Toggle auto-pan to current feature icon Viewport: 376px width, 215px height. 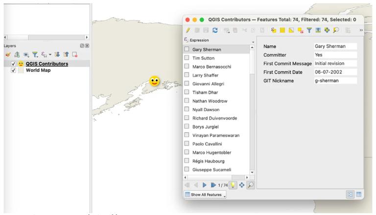[241, 185]
